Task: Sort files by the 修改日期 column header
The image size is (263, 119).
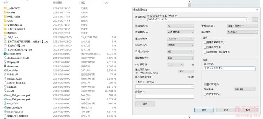Action: 58,2
